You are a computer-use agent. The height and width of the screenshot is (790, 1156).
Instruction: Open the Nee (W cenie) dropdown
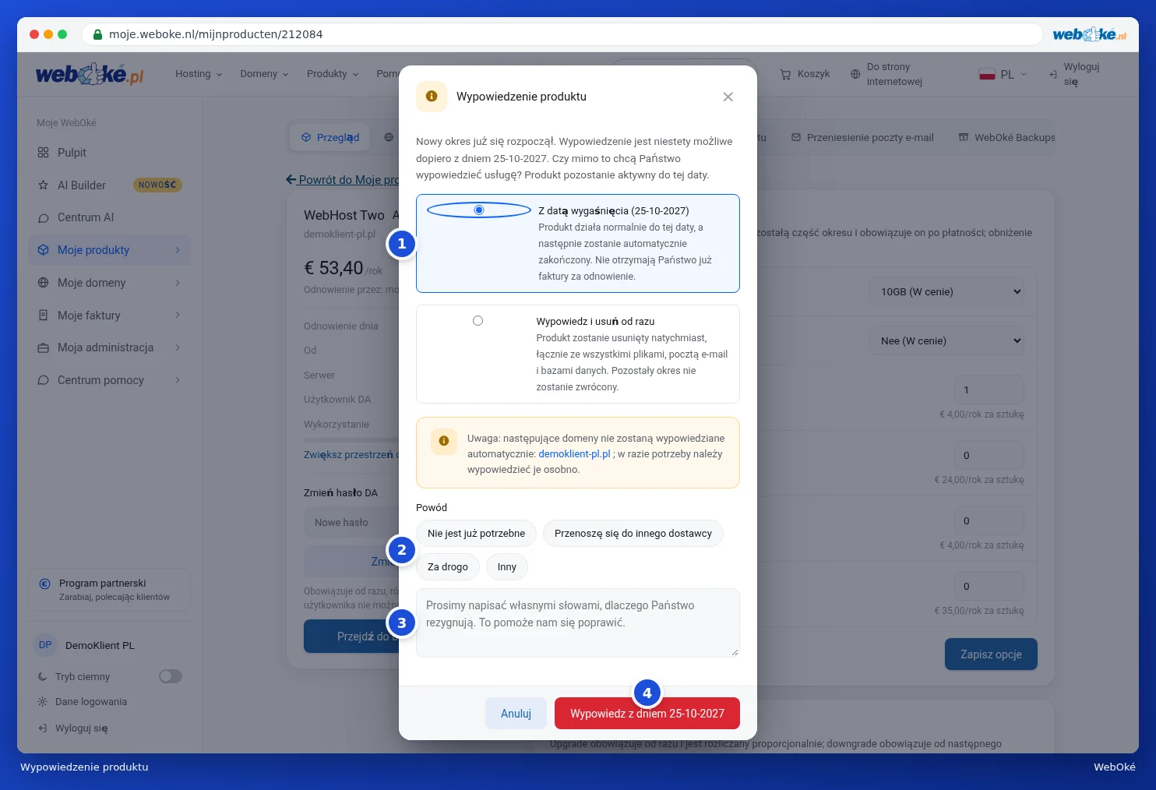point(946,340)
